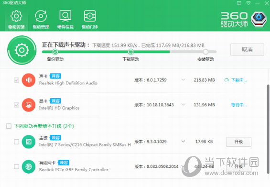Open the 硬件信息 monitor icon tab
The width and height of the screenshot is (270, 187).
click(65, 20)
